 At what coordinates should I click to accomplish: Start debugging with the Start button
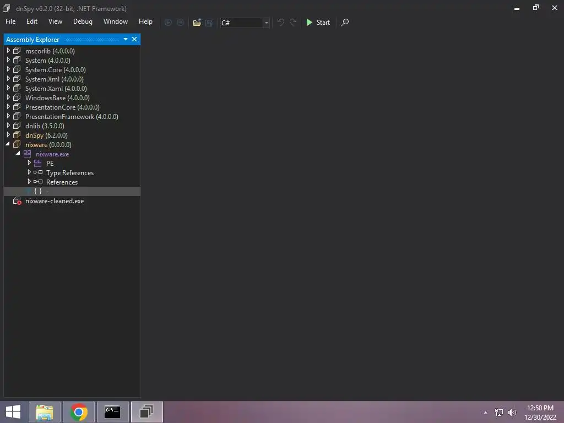[318, 22]
